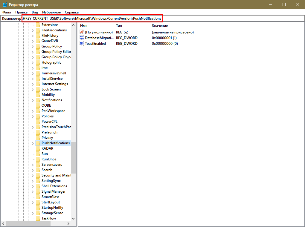Expand the Extensions key node

click(33, 25)
